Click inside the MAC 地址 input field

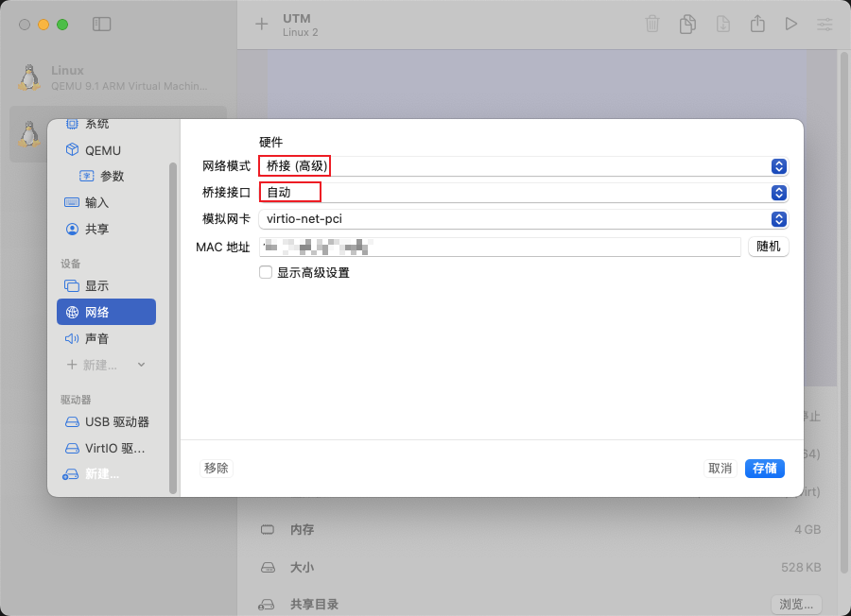473,247
